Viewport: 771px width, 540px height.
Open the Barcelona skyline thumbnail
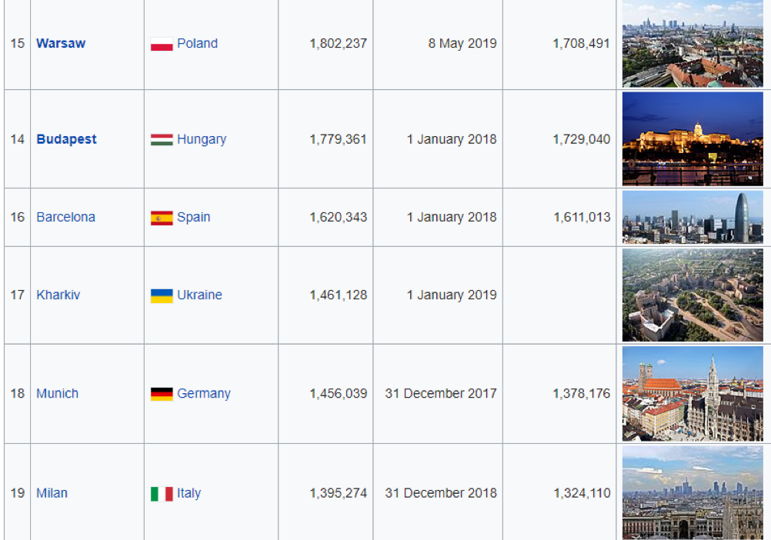tap(693, 217)
